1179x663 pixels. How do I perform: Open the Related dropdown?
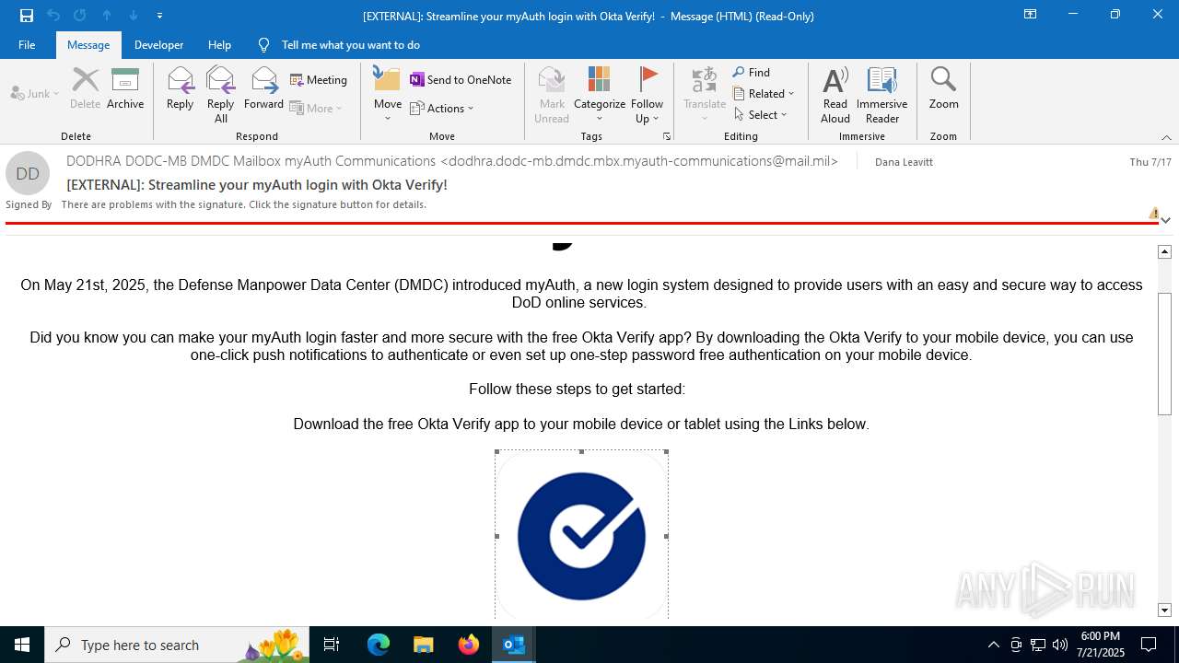764,94
